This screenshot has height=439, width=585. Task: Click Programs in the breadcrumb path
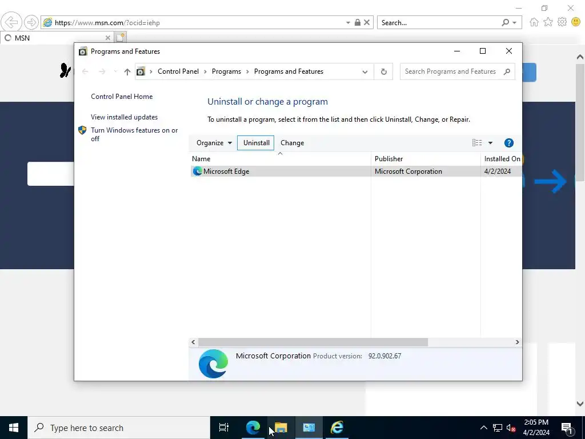pos(226,71)
